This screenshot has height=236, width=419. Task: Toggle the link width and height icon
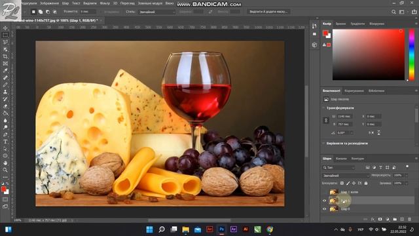[x=326, y=121]
